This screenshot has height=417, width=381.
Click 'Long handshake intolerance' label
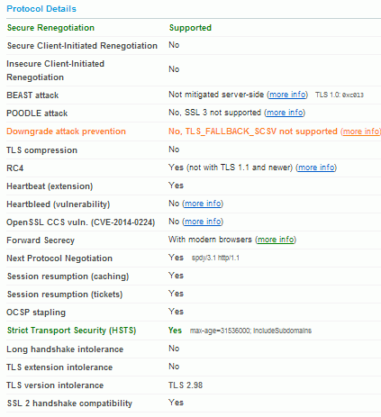pyautogui.click(x=65, y=349)
